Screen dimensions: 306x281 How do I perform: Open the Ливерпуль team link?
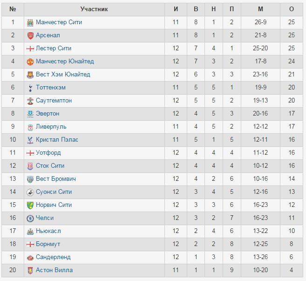click(x=51, y=127)
